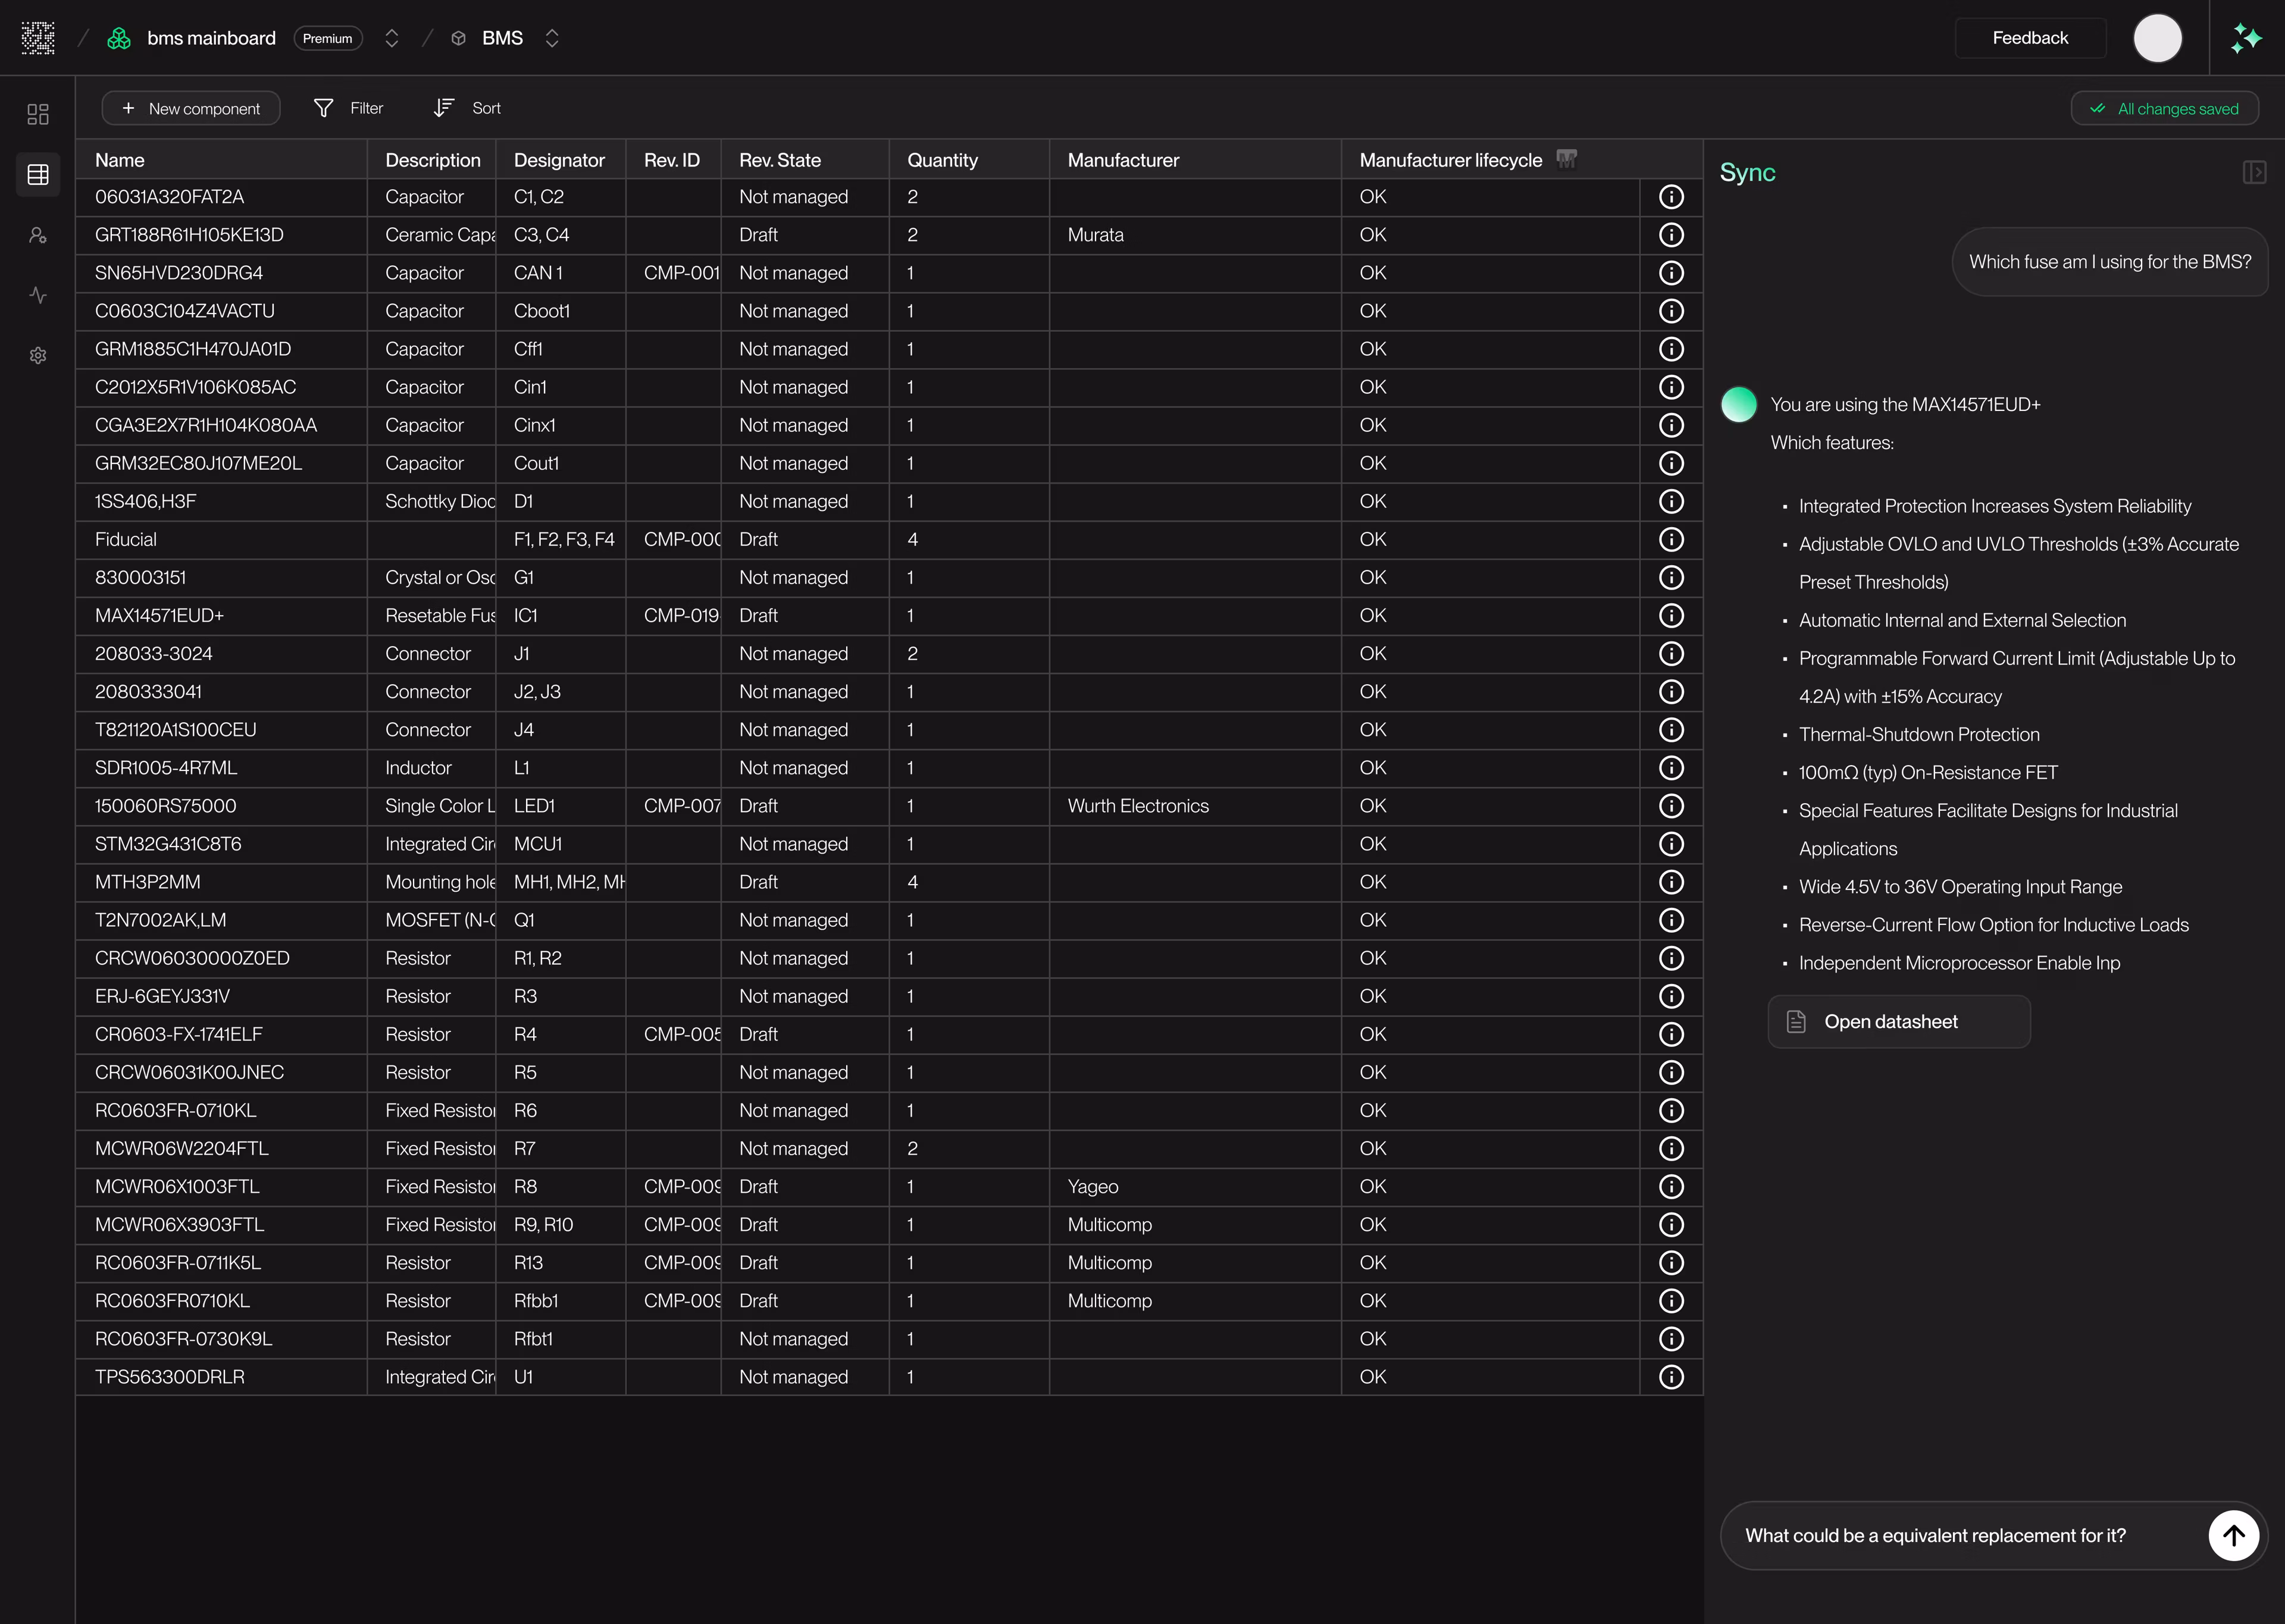Open the info icon on the MAX14571EUD+ row

(1672, 615)
